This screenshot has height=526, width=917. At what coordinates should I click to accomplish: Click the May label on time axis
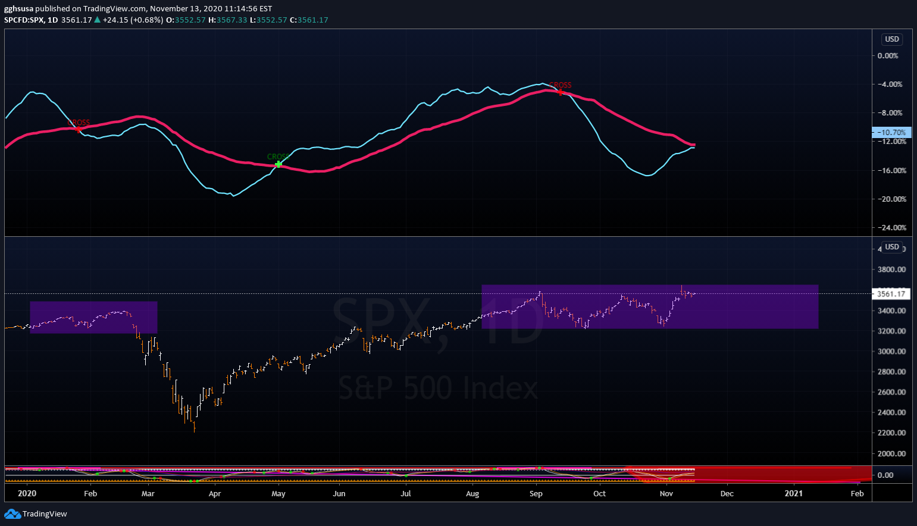[278, 493]
